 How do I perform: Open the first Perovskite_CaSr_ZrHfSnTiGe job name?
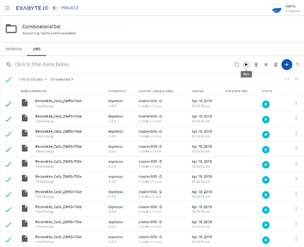pos(58,101)
